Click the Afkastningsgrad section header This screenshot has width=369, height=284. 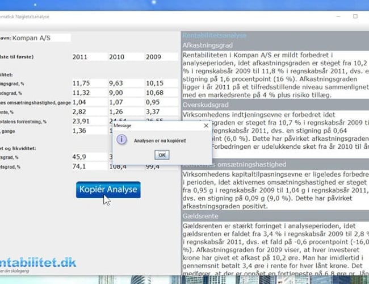pyautogui.click(x=208, y=45)
